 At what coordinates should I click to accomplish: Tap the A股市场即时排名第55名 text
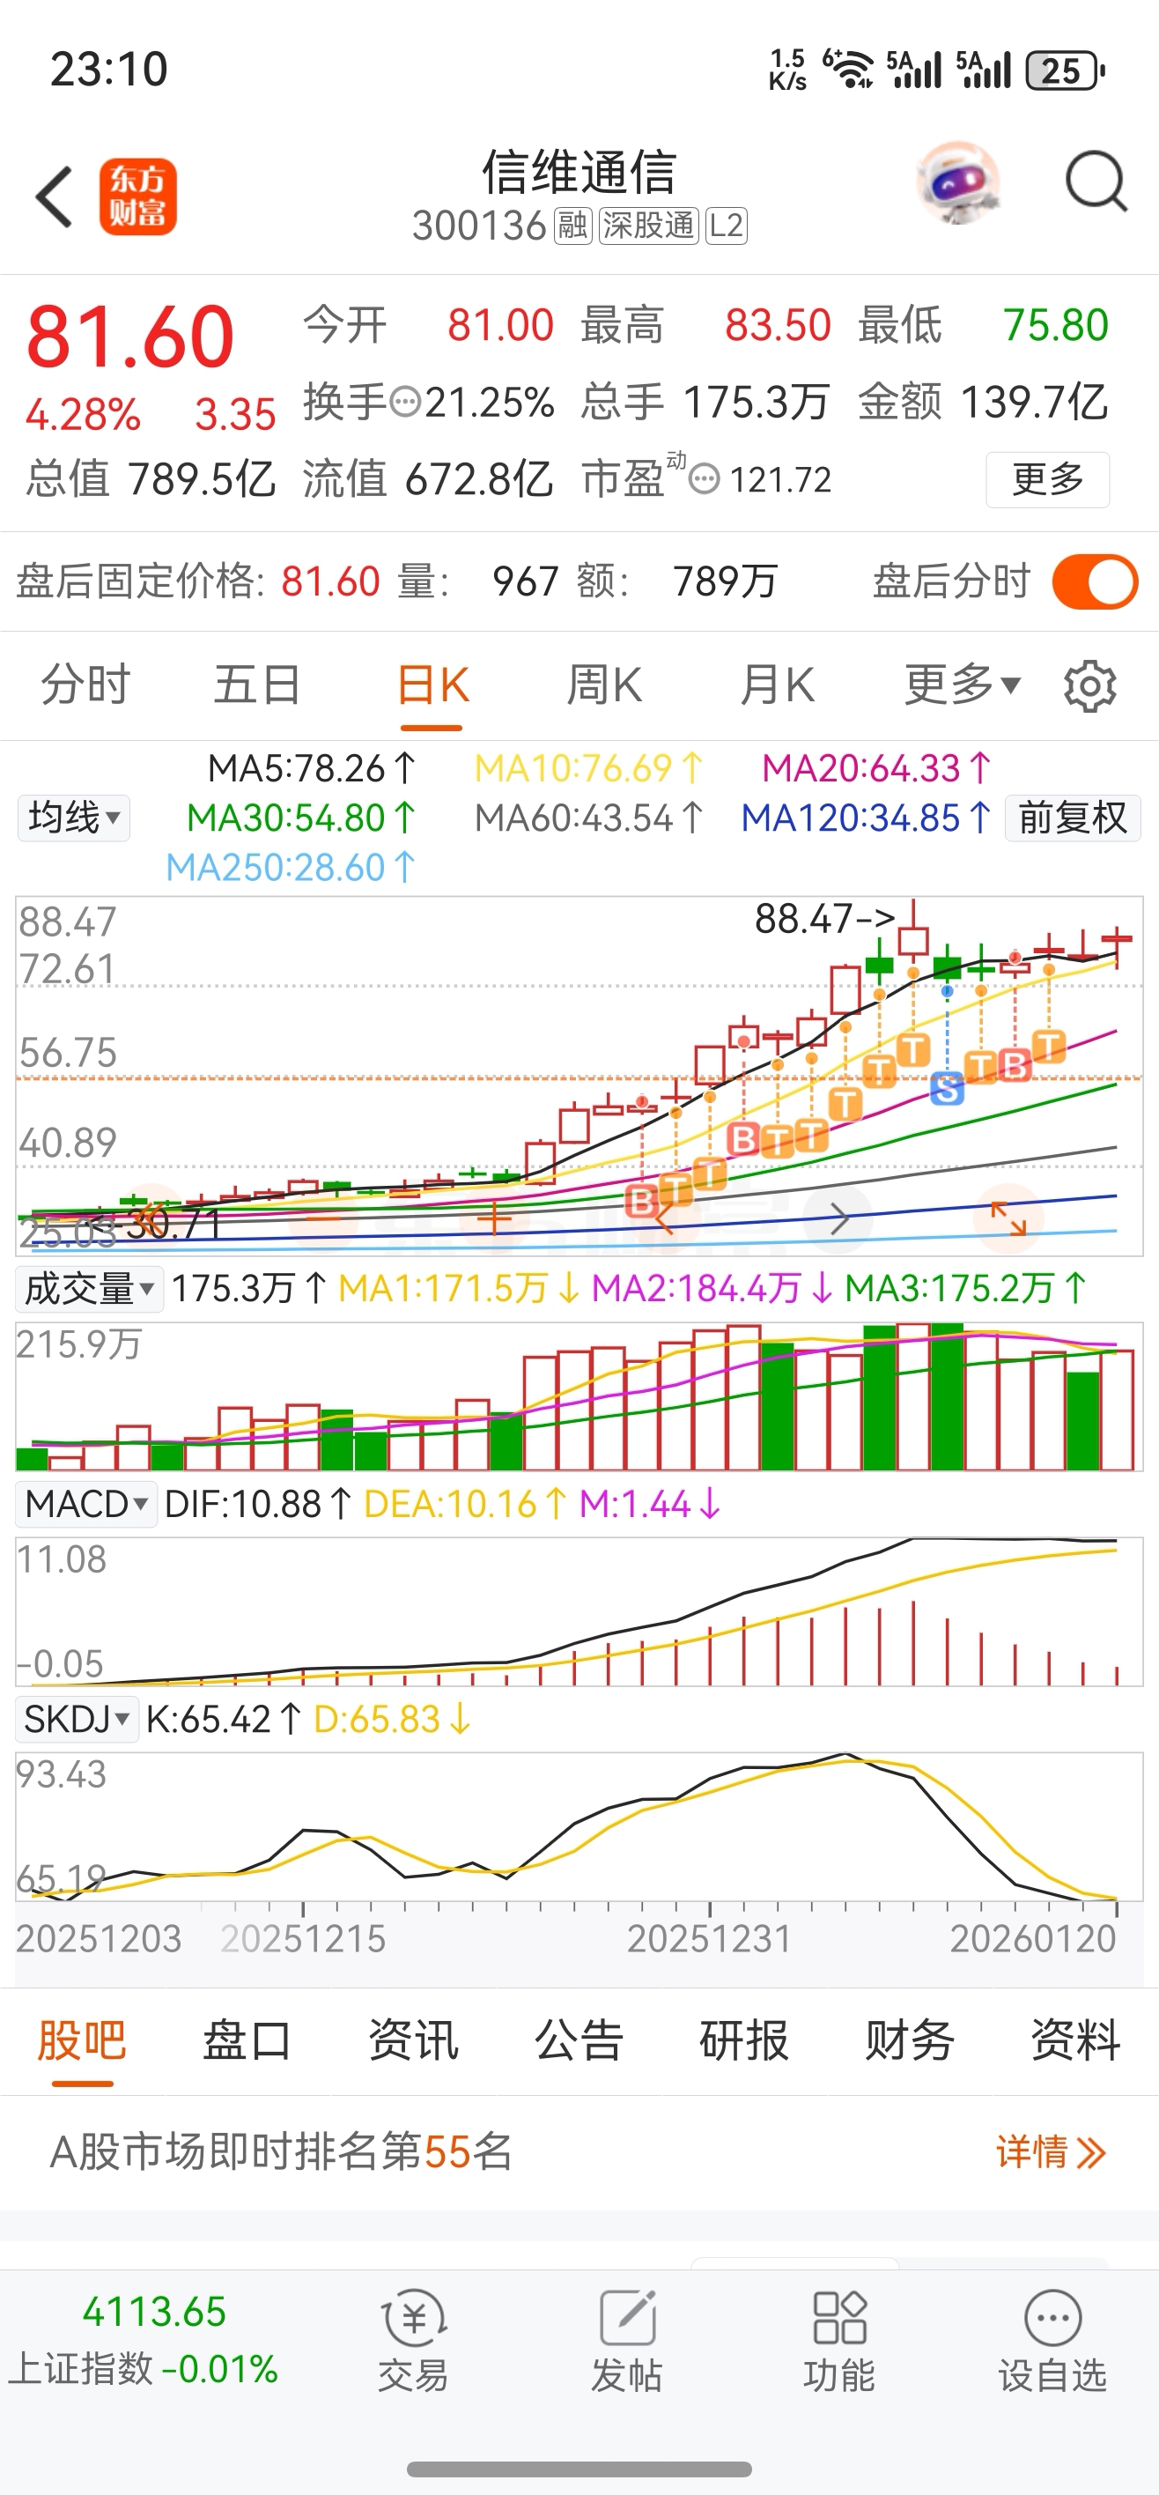click(281, 2151)
